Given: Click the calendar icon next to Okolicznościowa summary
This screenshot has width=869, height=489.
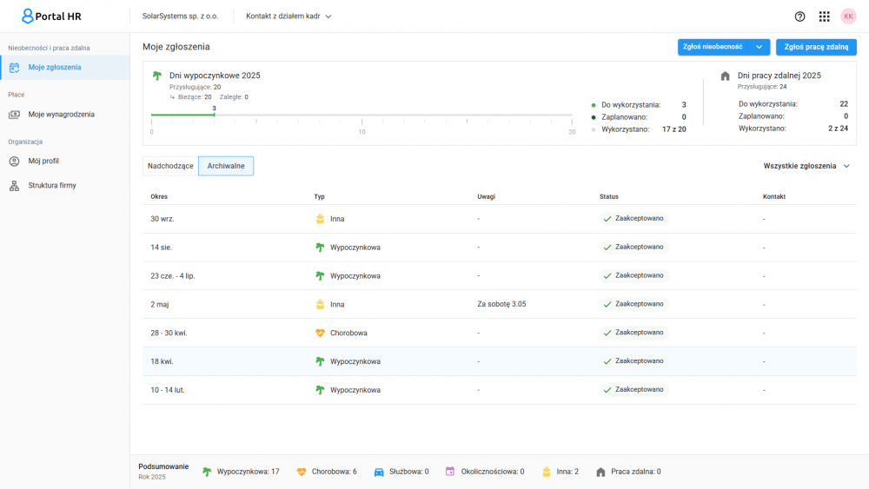Looking at the screenshot, I should pyautogui.click(x=450, y=472).
